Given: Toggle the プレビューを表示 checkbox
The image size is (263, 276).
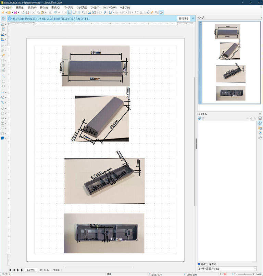Looking at the screenshot, I should (x=199, y=264).
